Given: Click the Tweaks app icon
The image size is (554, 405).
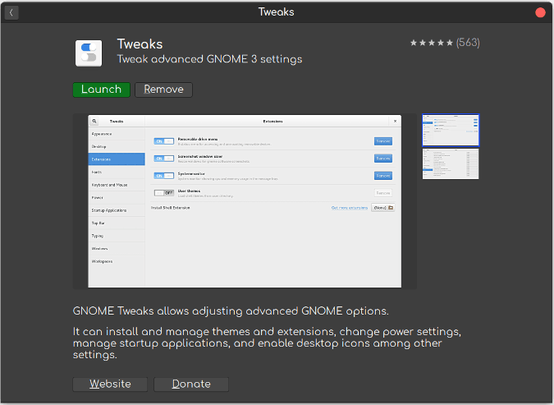Looking at the screenshot, I should 89,53.
